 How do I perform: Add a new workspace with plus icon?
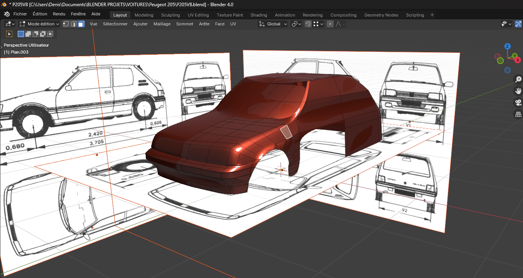pos(432,15)
